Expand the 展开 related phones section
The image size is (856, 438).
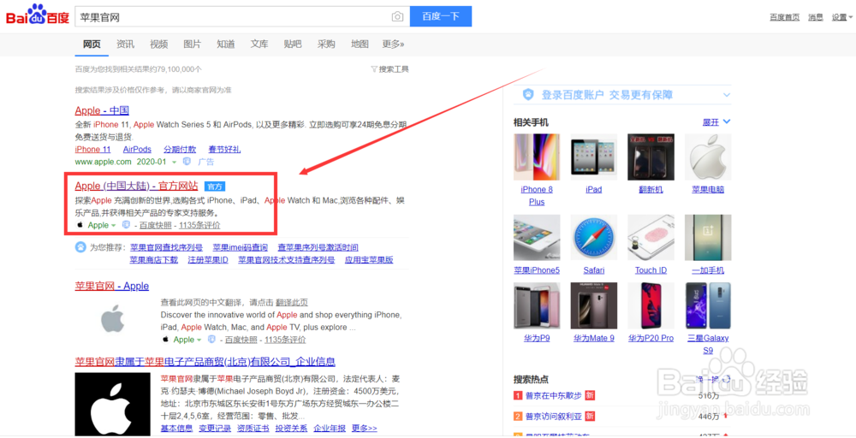click(x=716, y=122)
